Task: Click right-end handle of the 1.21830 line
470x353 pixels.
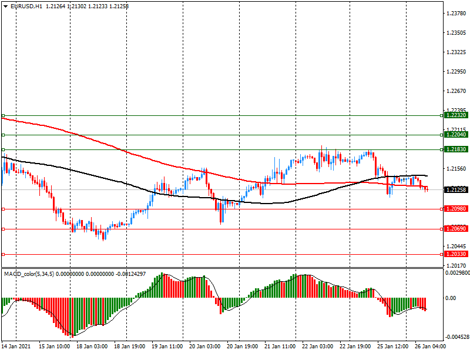Action: 441,149
